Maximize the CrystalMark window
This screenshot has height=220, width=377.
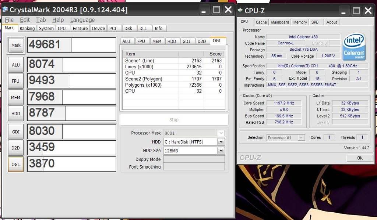coord(216,10)
